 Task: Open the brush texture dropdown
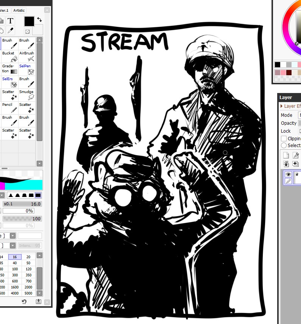click(x=12, y=236)
